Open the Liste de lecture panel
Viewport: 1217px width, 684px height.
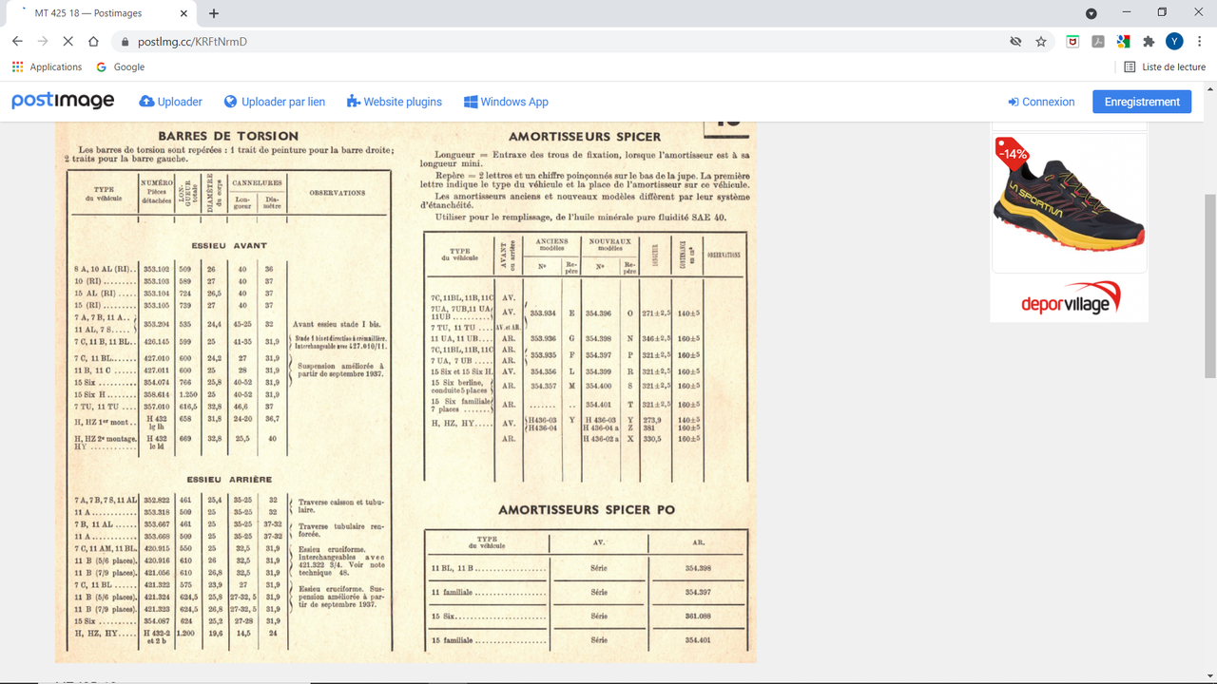coord(1165,67)
